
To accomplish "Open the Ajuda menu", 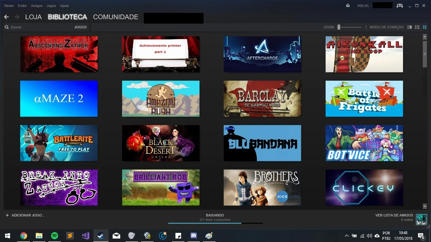I will coord(64,6).
